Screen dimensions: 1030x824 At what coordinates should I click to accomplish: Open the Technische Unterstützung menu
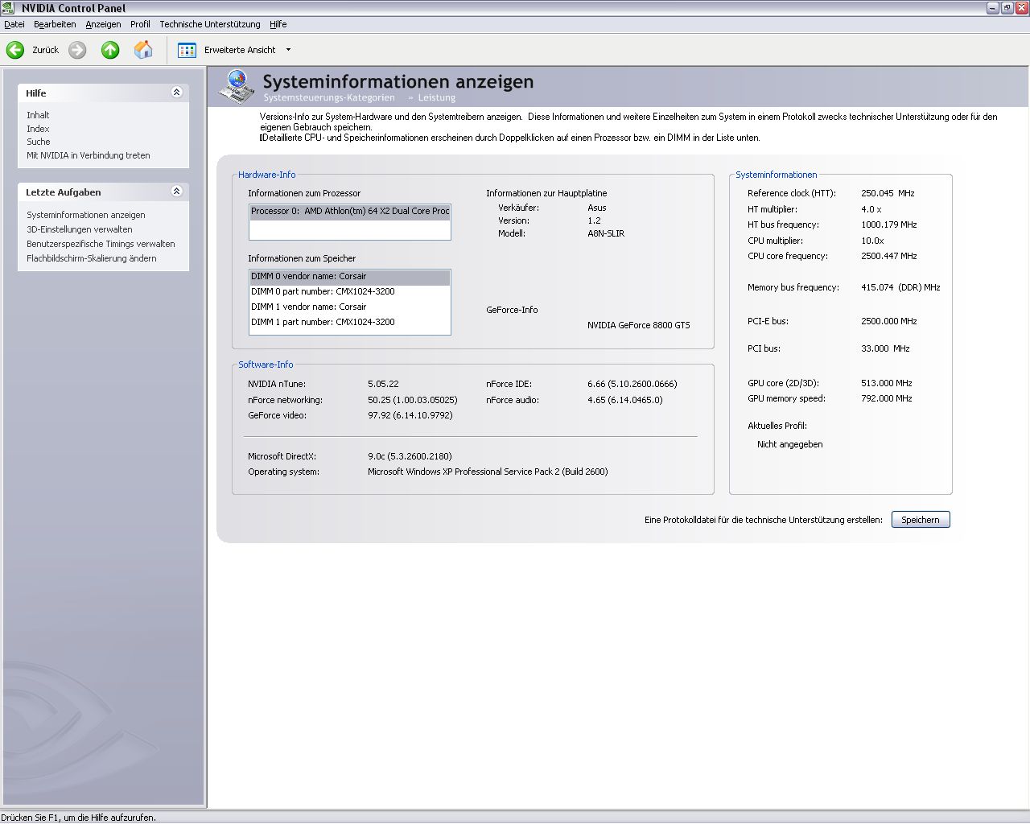[x=210, y=24]
